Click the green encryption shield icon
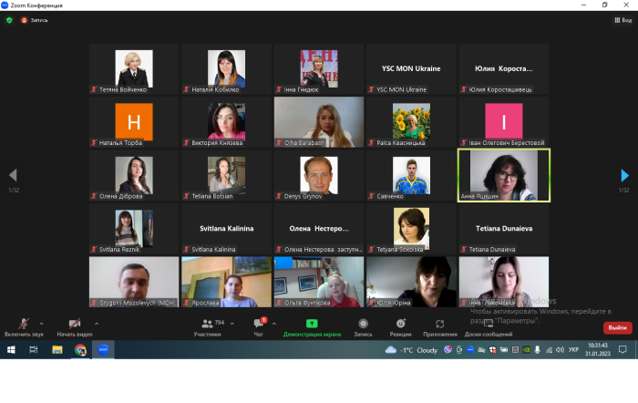 tap(9, 19)
